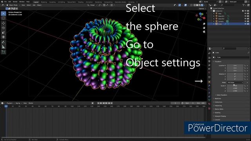Select the Add Cube tool
The width and height of the screenshot is (251, 141).
(x=4, y=52)
